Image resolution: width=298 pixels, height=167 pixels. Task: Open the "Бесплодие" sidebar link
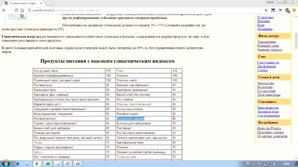pos(265,87)
